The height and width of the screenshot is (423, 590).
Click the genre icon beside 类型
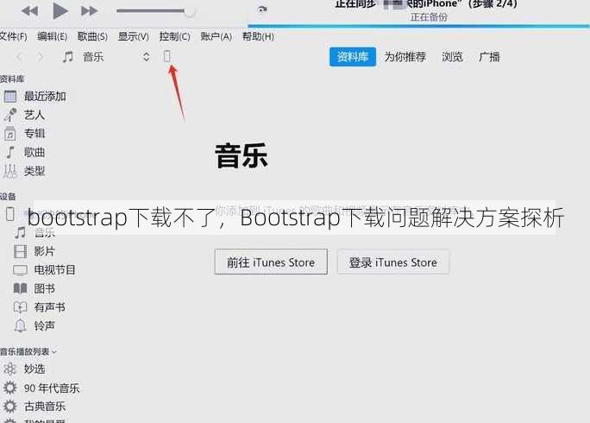[10, 171]
